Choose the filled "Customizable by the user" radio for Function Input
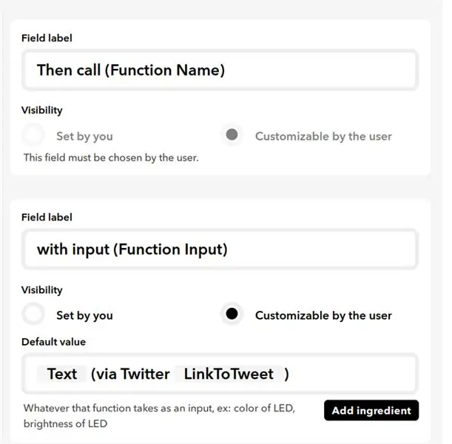Viewport: 452px width, 444px height. pos(232,314)
